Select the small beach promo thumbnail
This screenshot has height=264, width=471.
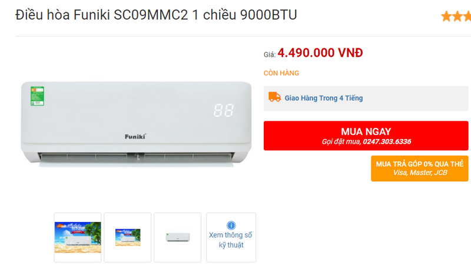point(128,237)
